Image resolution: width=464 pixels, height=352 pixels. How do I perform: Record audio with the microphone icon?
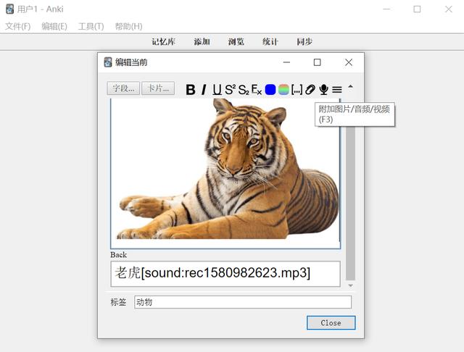pos(324,90)
